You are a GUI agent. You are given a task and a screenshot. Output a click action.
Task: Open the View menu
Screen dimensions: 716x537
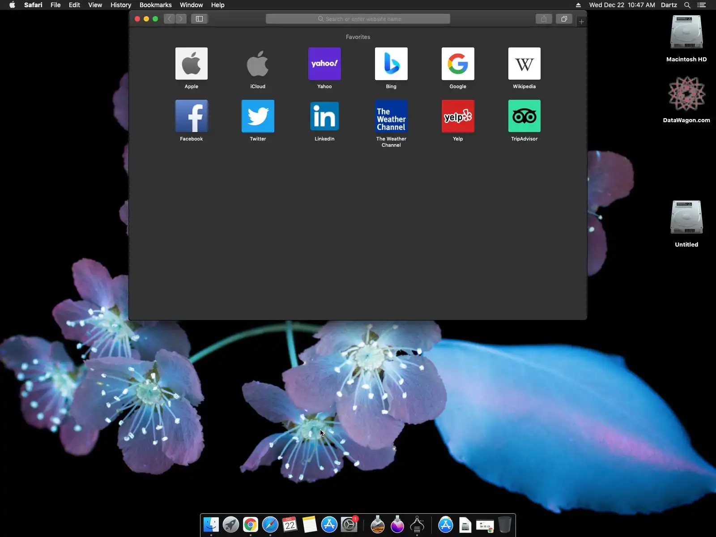point(95,5)
